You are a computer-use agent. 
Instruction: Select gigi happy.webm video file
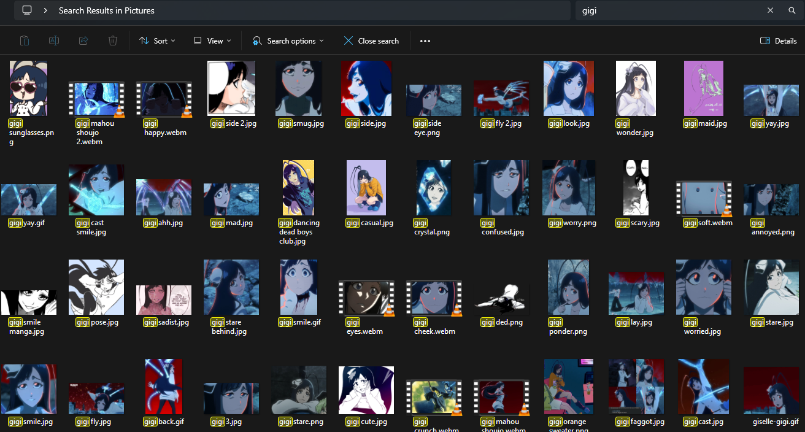[x=164, y=99]
